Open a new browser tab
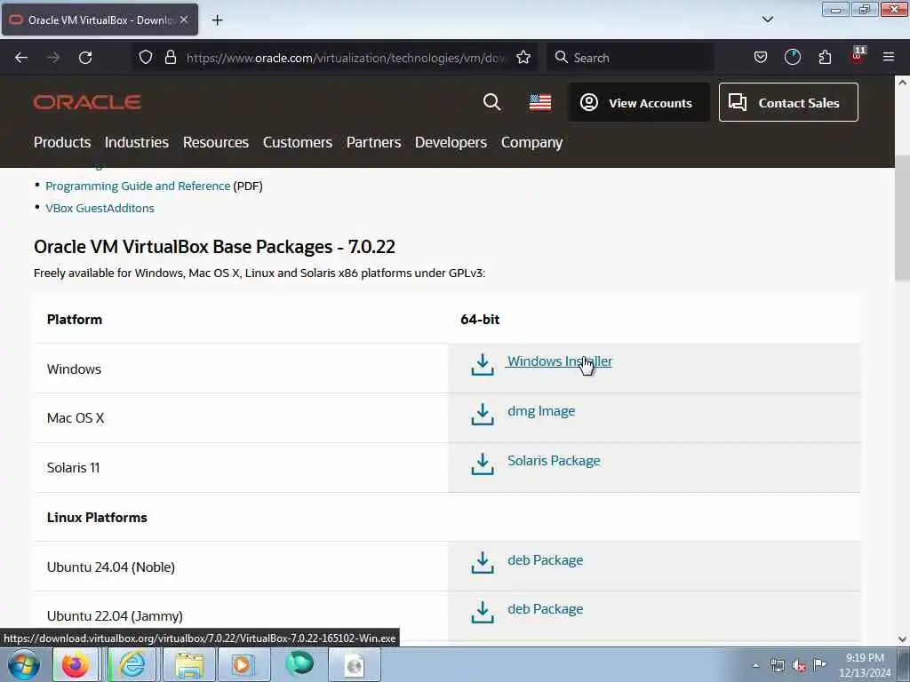 [217, 20]
